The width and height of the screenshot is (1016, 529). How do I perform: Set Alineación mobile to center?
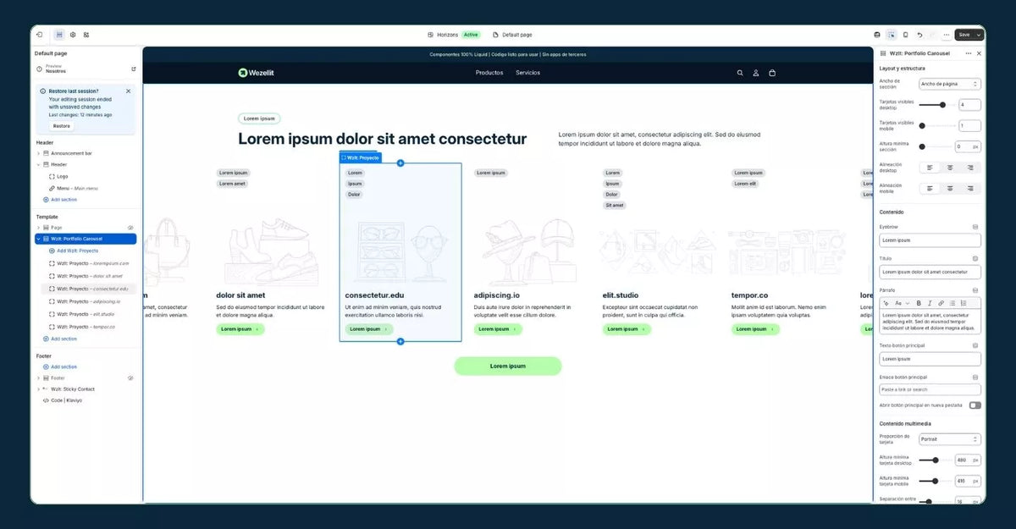(950, 189)
